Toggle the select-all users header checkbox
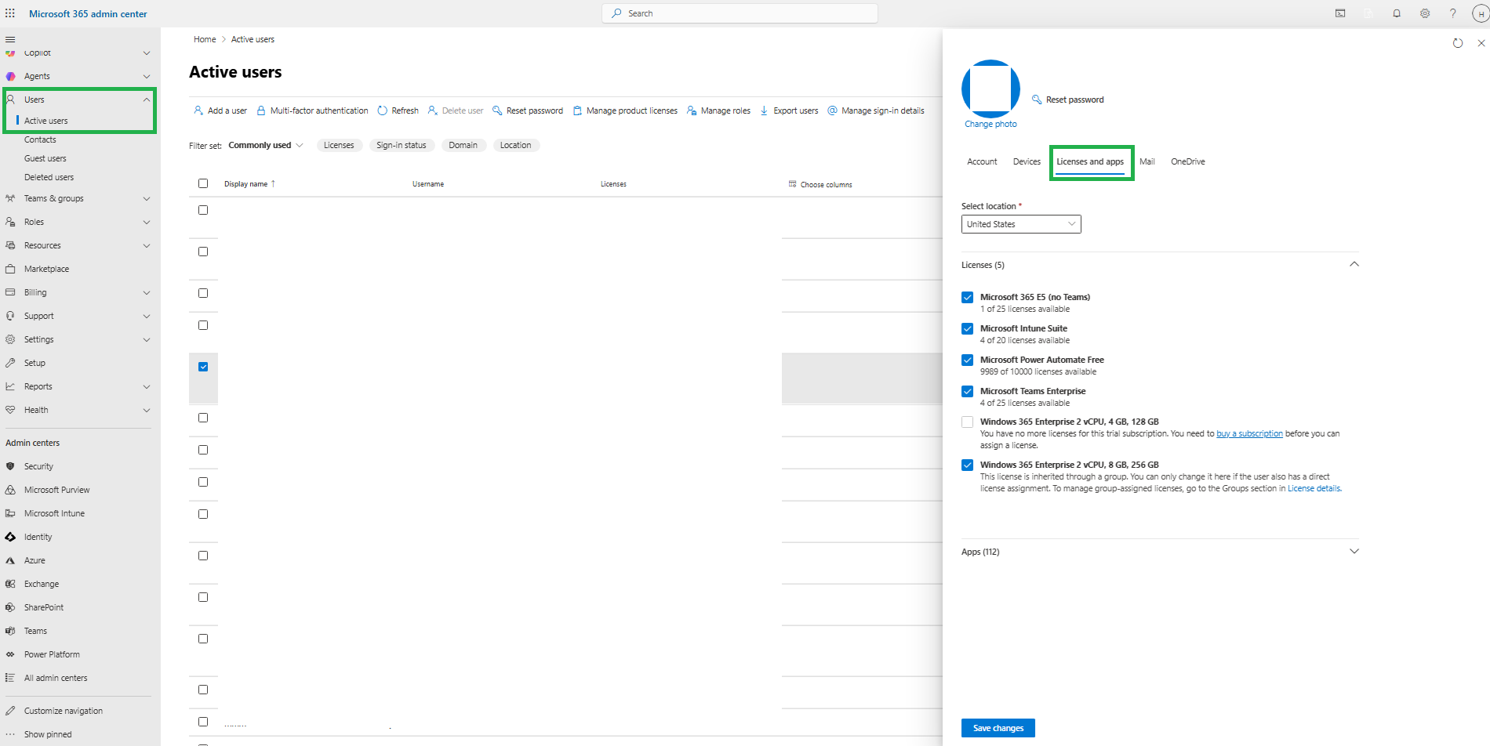The width and height of the screenshot is (1490, 746). pyautogui.click(x=203, y=183)
